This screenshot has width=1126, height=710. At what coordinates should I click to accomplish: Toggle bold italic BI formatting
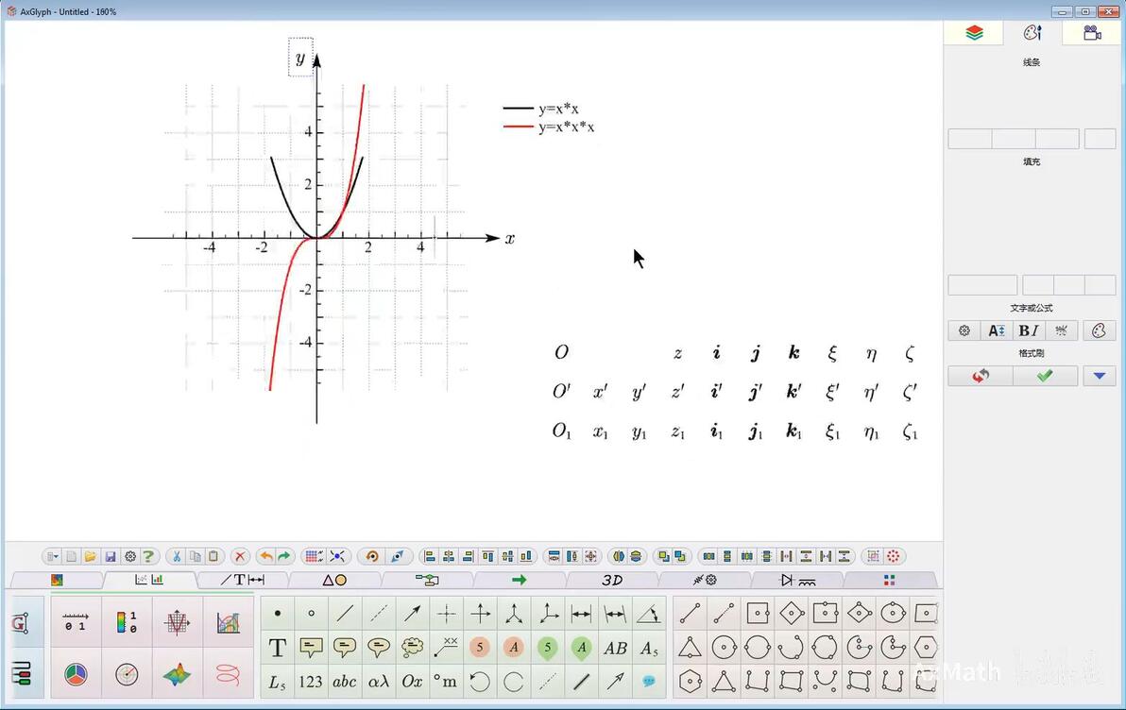pyautogui.click(x=1029, y=330)
